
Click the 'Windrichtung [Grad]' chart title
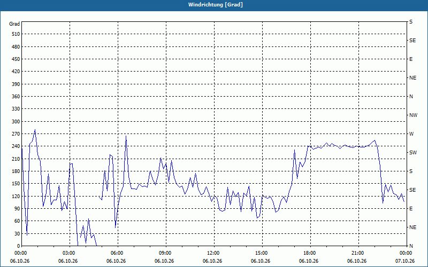[216, 5]
